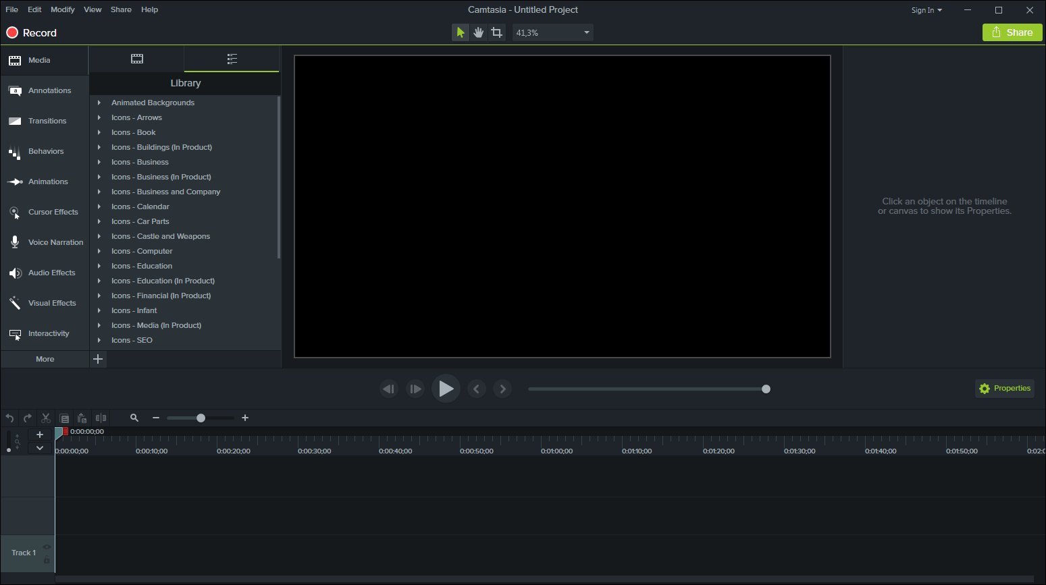Open the Cursor Effects panel
1046x585 pixels.
point(45,212)
